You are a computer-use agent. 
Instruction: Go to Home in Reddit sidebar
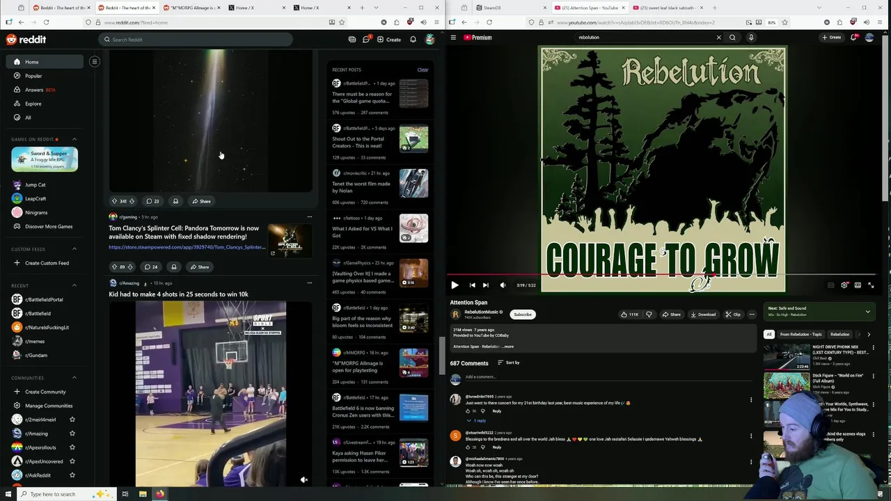click(45, 62)
